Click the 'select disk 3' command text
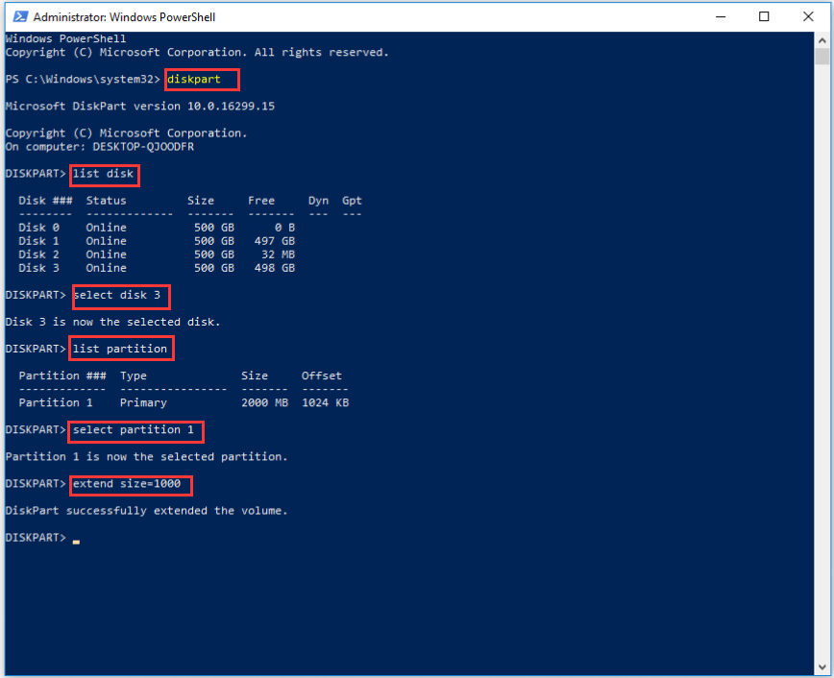The height and width of the screenshot is (678, 834). tap(116, 295)
